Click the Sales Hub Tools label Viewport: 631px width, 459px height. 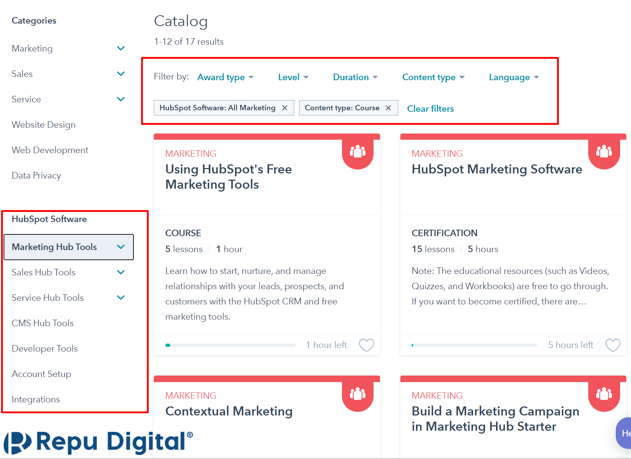coord(44,272)
